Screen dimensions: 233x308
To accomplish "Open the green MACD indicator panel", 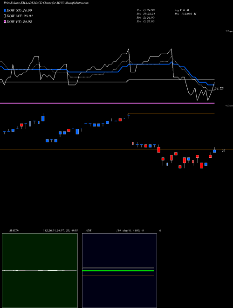I will [x=40, y=271].
